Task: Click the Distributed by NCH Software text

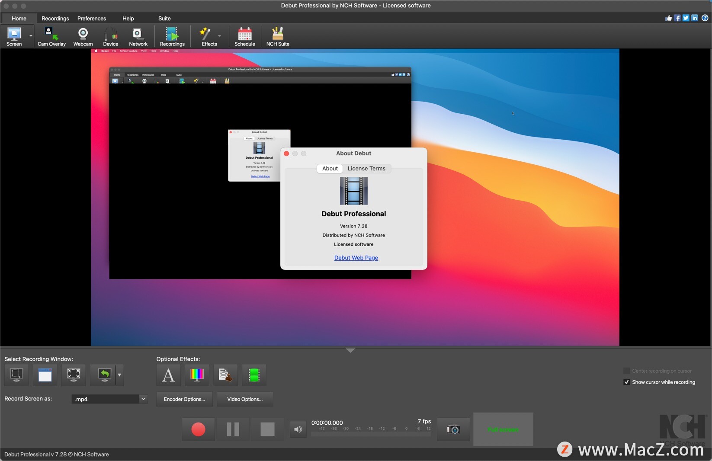Action: (354, 235)
